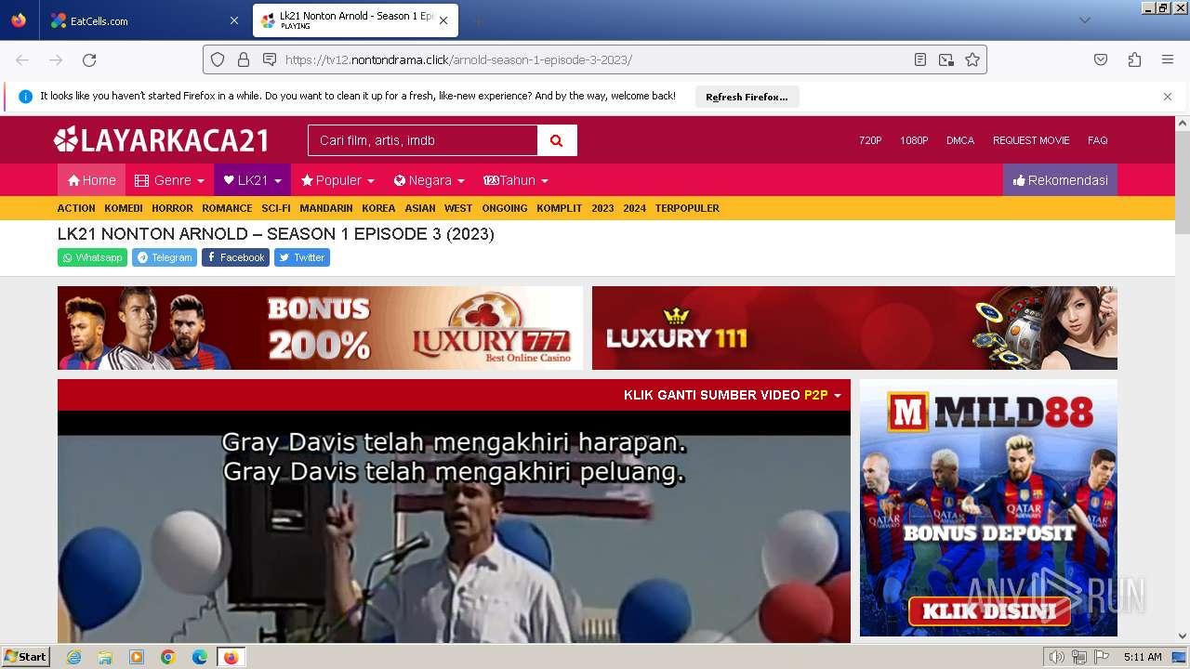Close the Lk21 Nonton Arnold tab
Viewport: 1190px width, 669px height.
point(443,20)
